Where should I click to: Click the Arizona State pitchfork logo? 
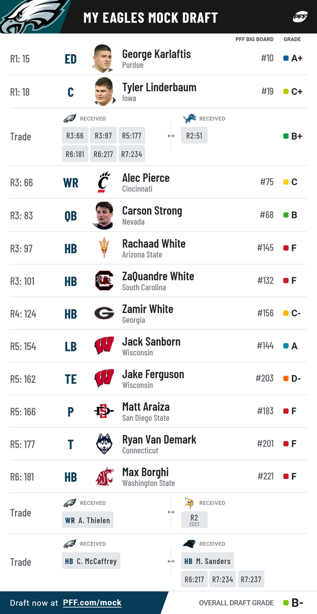[104, 248]
